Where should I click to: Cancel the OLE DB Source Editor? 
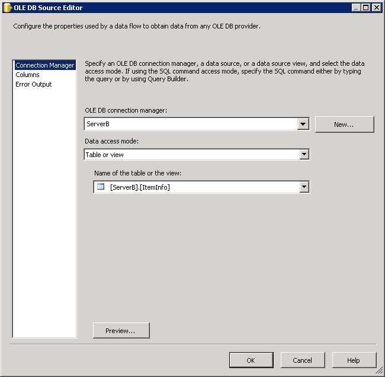(303, 360)
